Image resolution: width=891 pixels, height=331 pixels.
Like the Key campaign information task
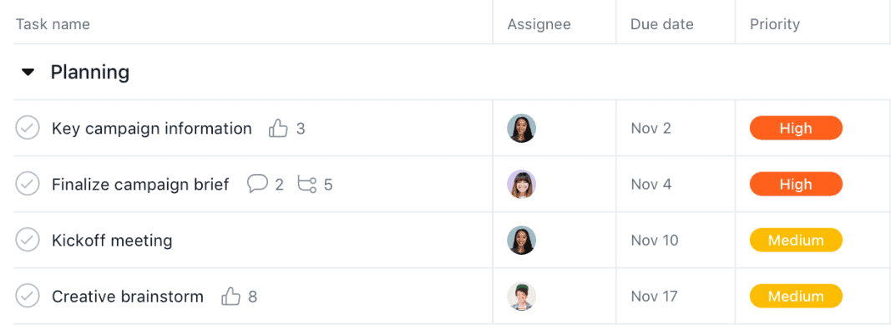pyautogui.click(x=278, y=128)
